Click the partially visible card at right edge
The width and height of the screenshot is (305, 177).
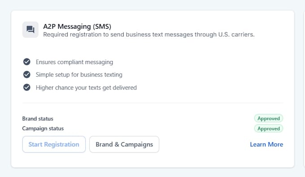tap(304, 89)
